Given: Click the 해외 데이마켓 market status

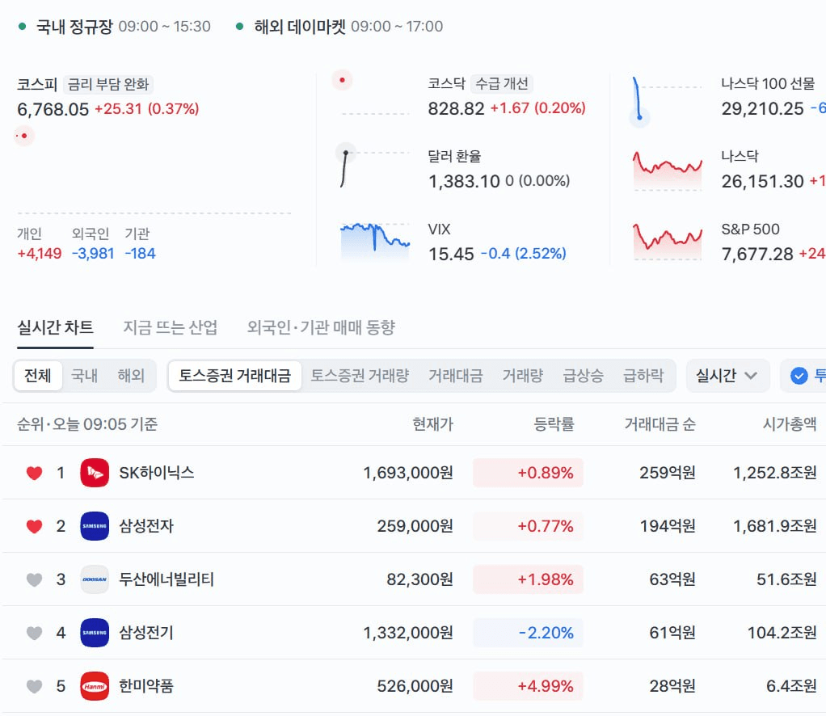Looking at the screenshot, I should click(339, 27).
